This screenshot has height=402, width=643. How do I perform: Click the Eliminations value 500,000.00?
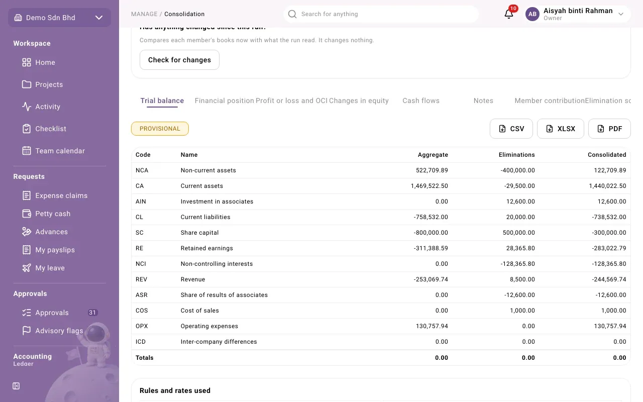(x=519, y=233)
